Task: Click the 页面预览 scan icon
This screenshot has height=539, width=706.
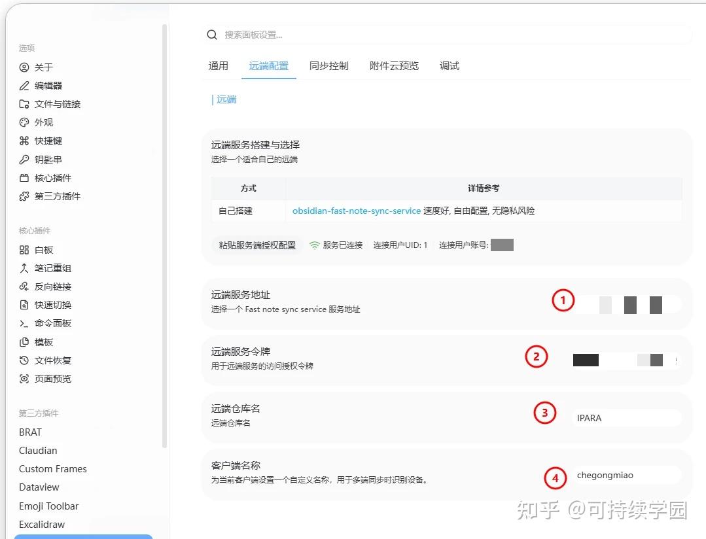Action: (24, 379)
